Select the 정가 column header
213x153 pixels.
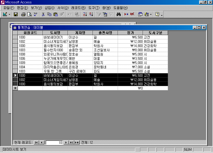tap(130, 33)
